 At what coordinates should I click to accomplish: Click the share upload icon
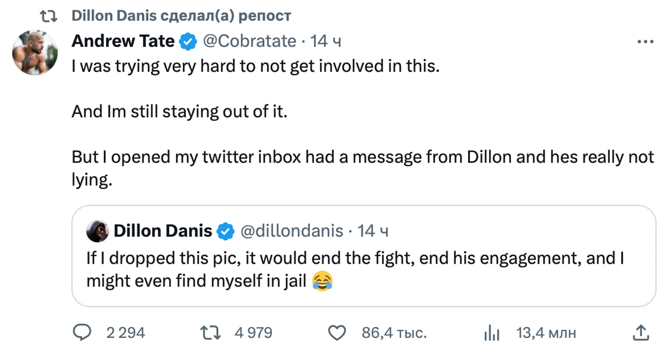[641, 333]
